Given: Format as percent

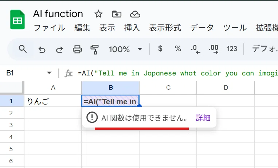Looking at the screenshot, I should coord(178,48).
